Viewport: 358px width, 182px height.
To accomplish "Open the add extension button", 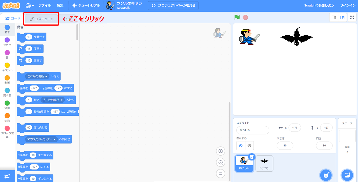I will pos(7,176).
